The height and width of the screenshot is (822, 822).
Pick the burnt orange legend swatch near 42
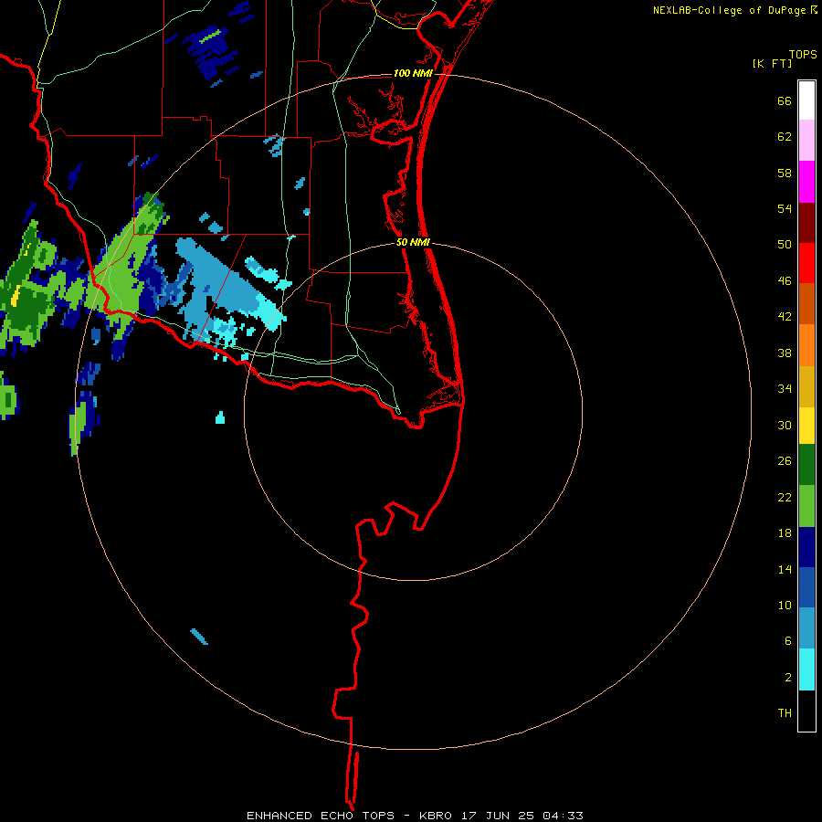806,304
